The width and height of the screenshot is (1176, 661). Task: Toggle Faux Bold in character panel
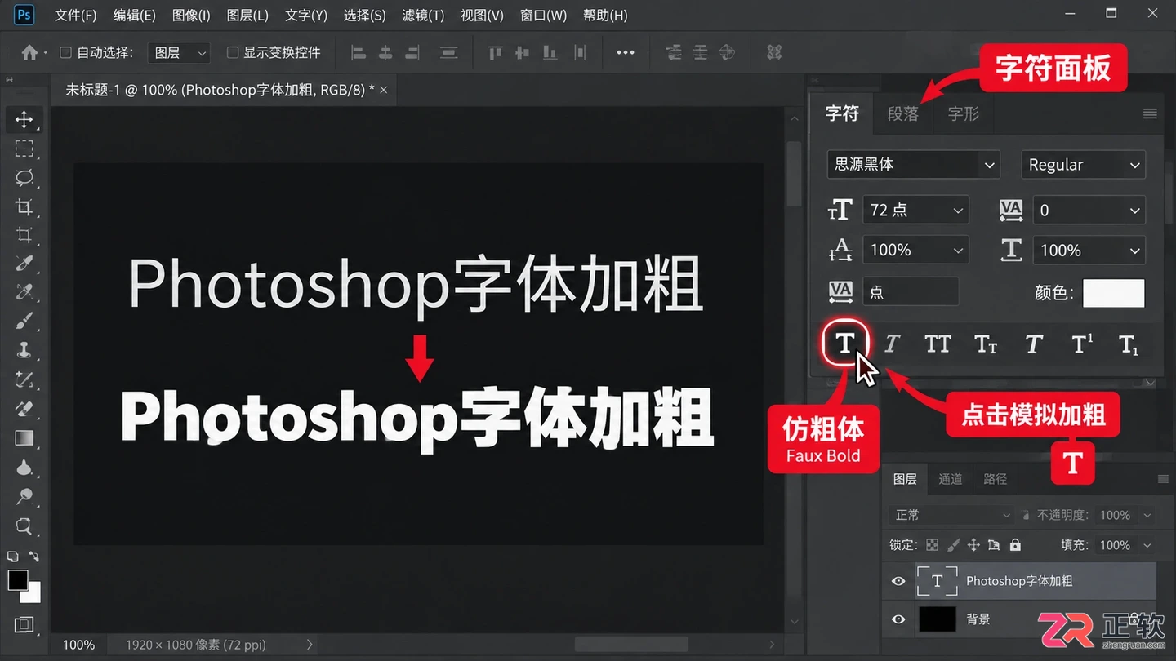pos(845,344)
